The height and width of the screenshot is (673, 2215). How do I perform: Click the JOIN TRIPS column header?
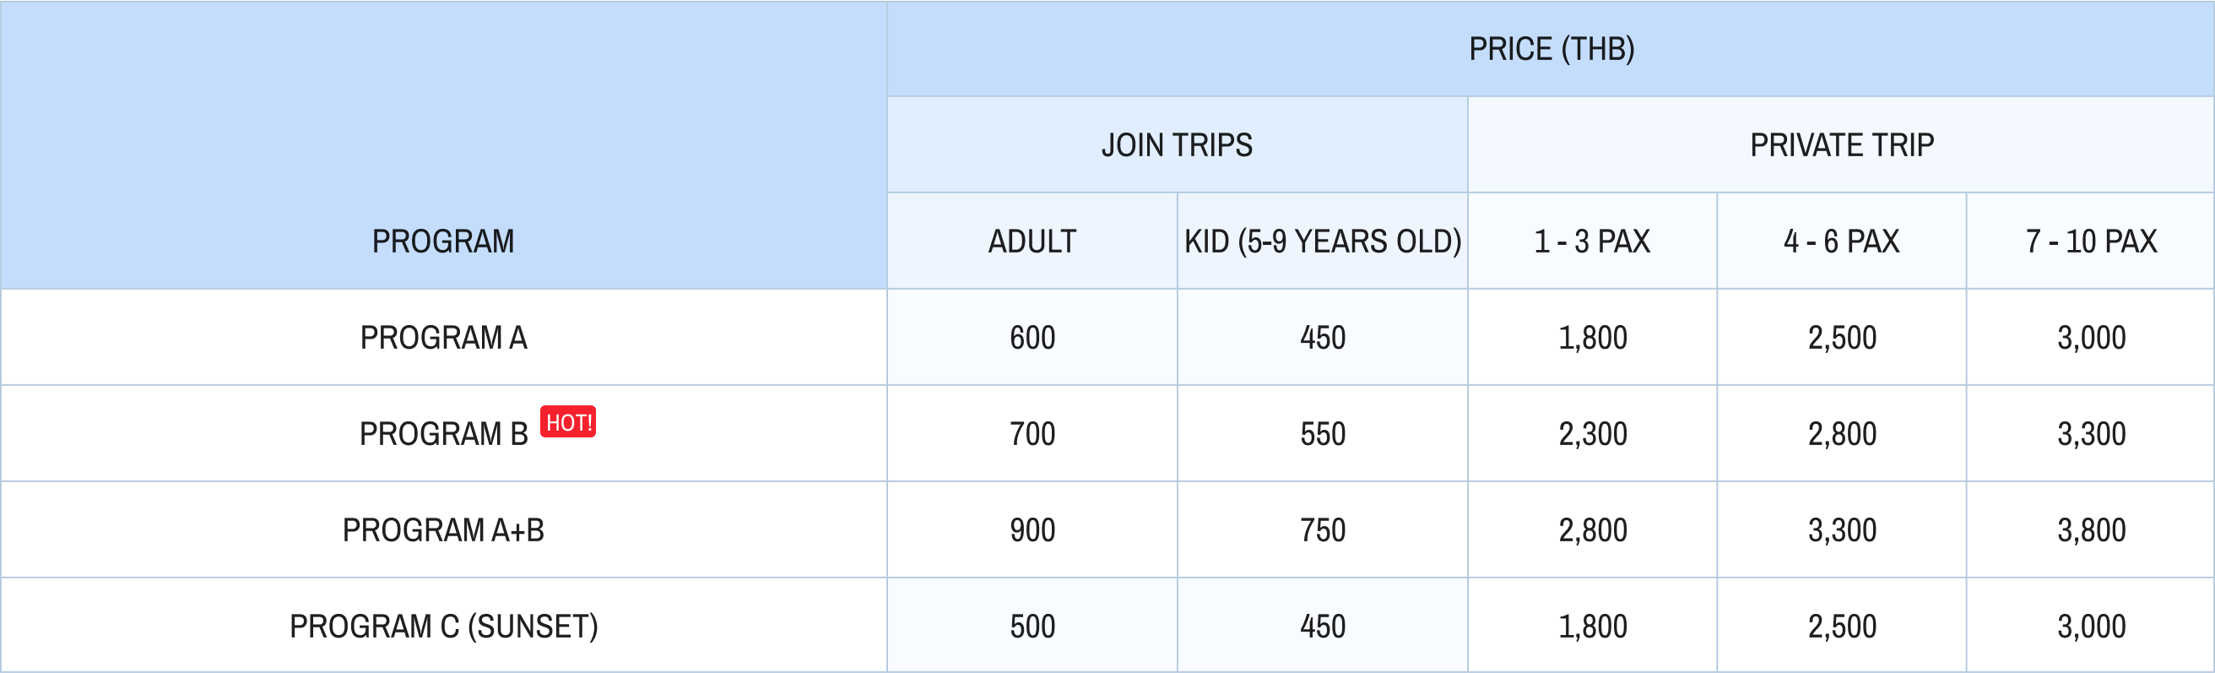[x=1178, y=144]
